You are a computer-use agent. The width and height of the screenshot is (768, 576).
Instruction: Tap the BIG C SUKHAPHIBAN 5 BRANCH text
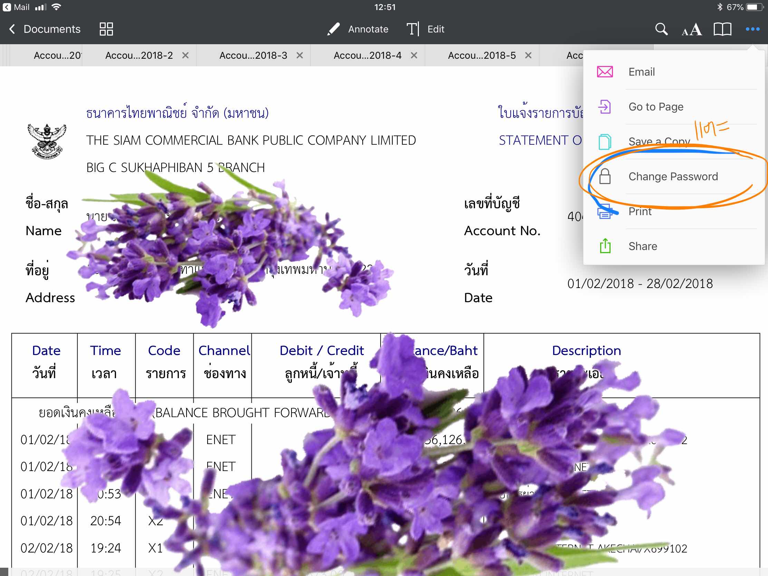[x=175, y=168]
